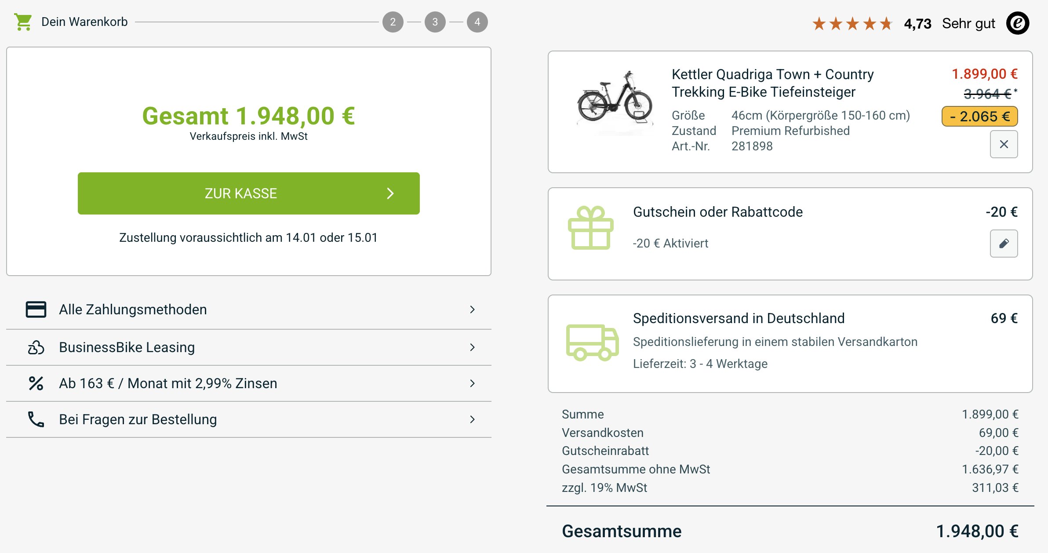1048x553 pixels.
Task: Click the percent financing icon
Action: pos(36,383)
